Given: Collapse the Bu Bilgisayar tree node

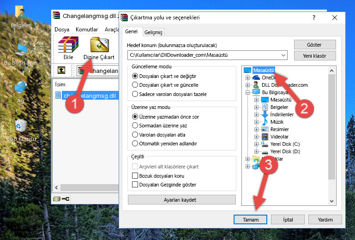Looking at the screenshot, I should (x=247, y=92).
